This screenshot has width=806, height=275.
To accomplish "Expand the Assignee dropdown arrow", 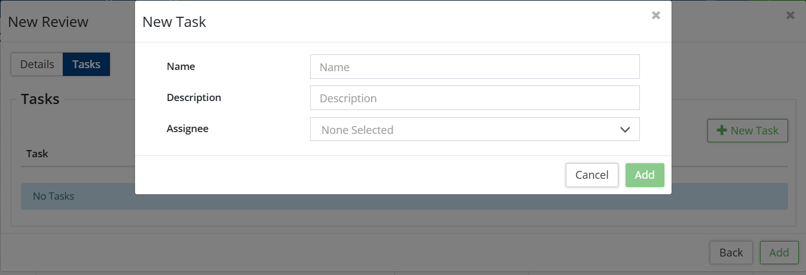I will [625, 130].
